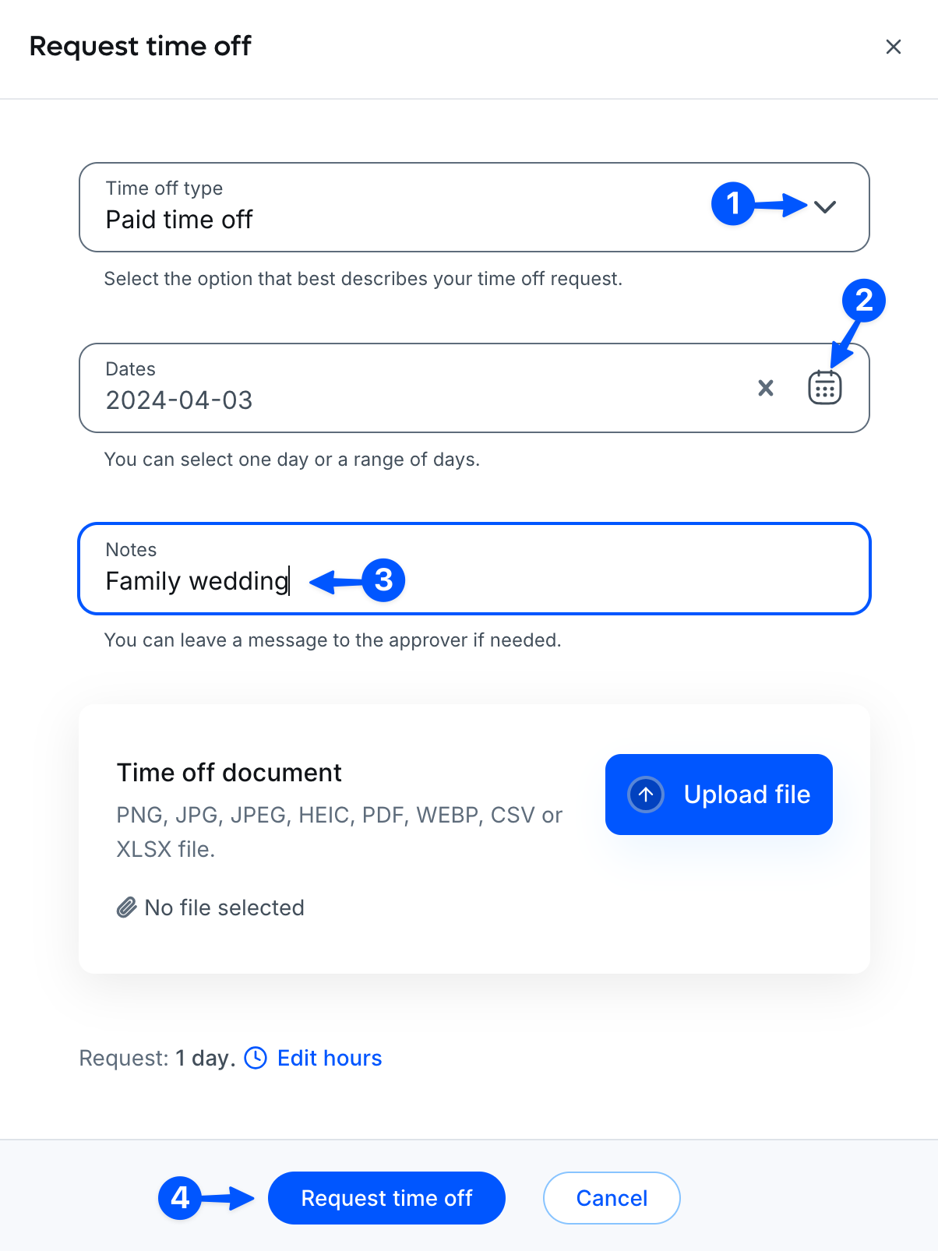Click the paperclip attachment icon

[x=126, y=907]
